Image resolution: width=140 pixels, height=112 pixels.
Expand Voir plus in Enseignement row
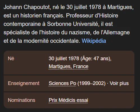pos(119,83)
